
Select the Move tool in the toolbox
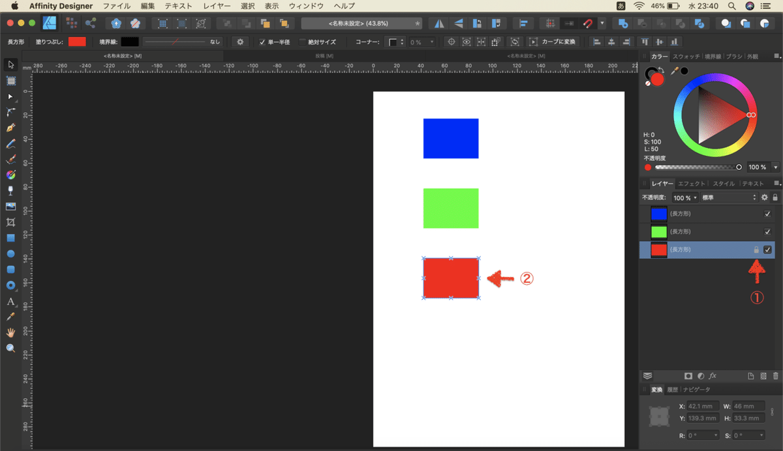tap(11, 65)
